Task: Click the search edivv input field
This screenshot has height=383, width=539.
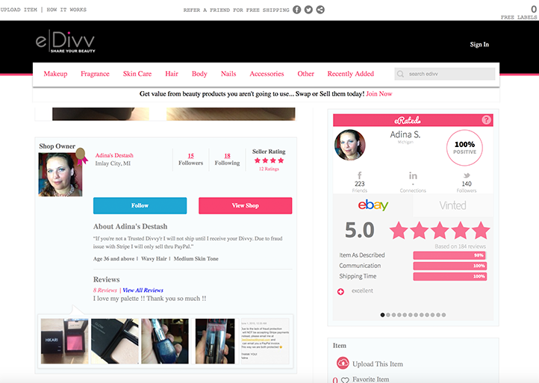Action: (445, 74)
